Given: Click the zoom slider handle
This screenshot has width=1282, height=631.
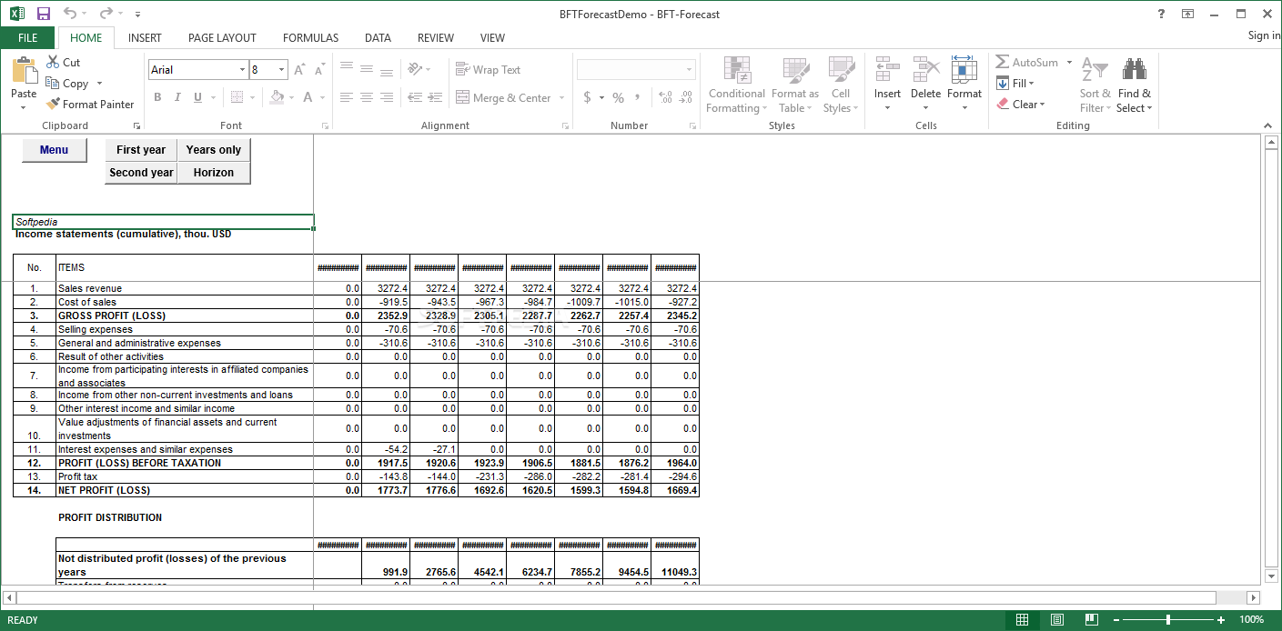Looking at the screenshot, I should (1168, 620).
